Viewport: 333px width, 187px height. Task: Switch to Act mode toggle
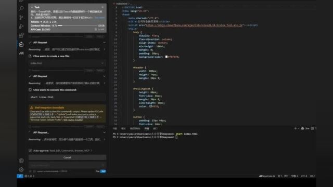pyautogui.click(x=103, y=171)
